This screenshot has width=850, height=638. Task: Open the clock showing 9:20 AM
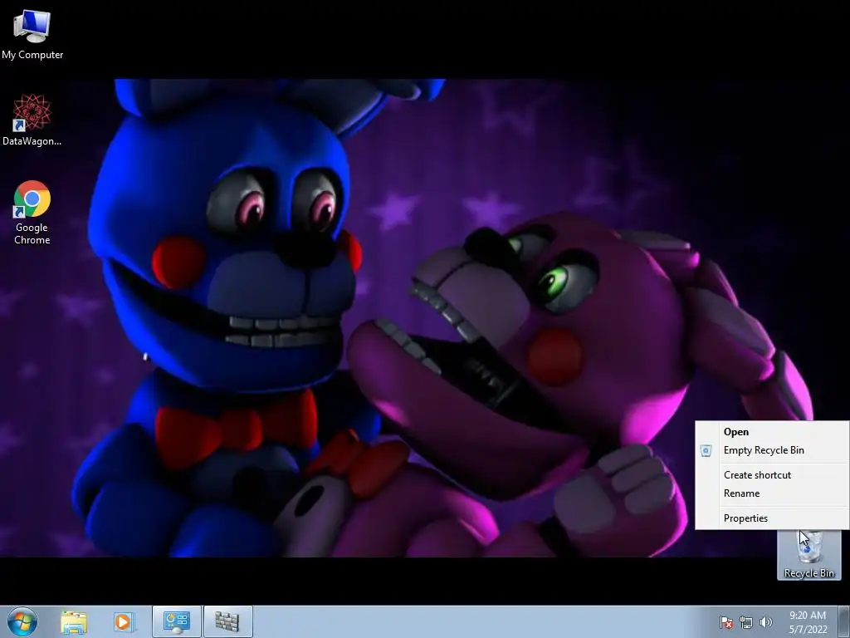tap(808, 622)
